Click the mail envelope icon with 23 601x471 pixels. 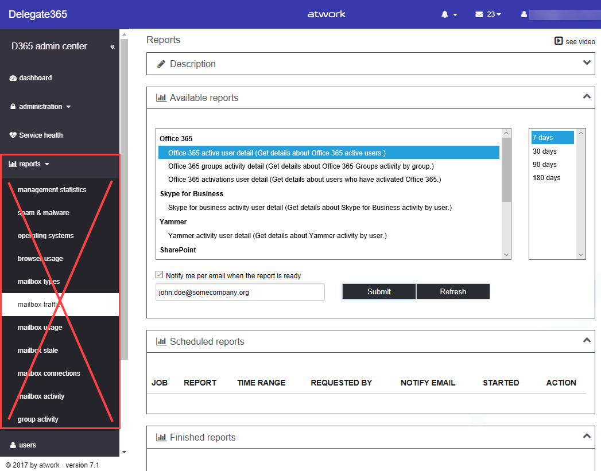click(x=479, y=14)
